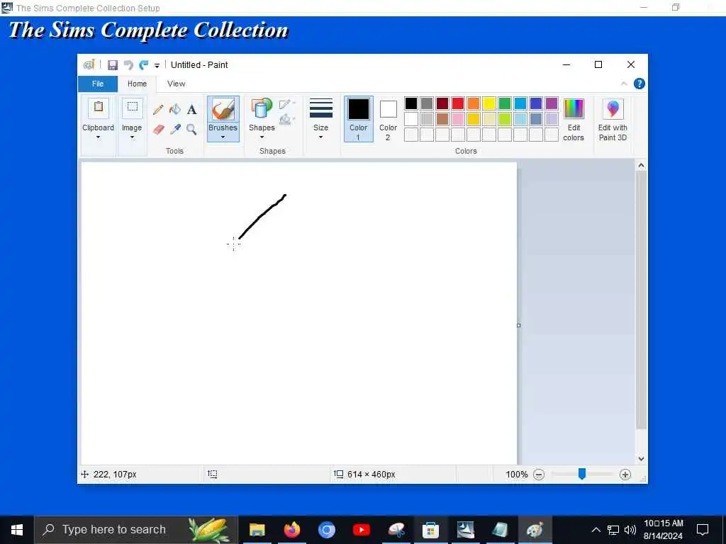Click the canvas right-edge resize handle

518,326
